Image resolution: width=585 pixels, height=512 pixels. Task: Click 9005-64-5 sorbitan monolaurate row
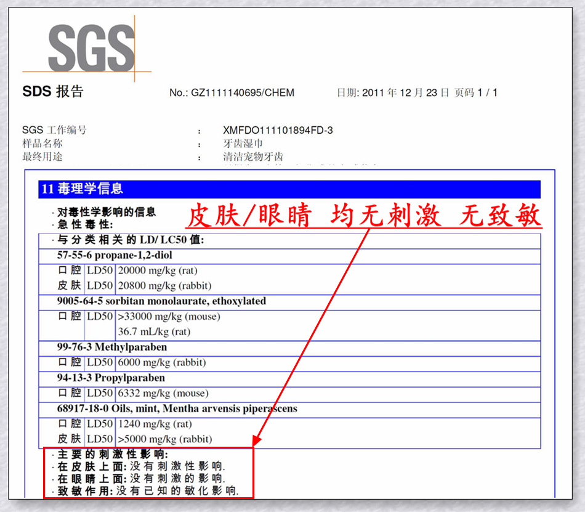[x=289, y=301]
